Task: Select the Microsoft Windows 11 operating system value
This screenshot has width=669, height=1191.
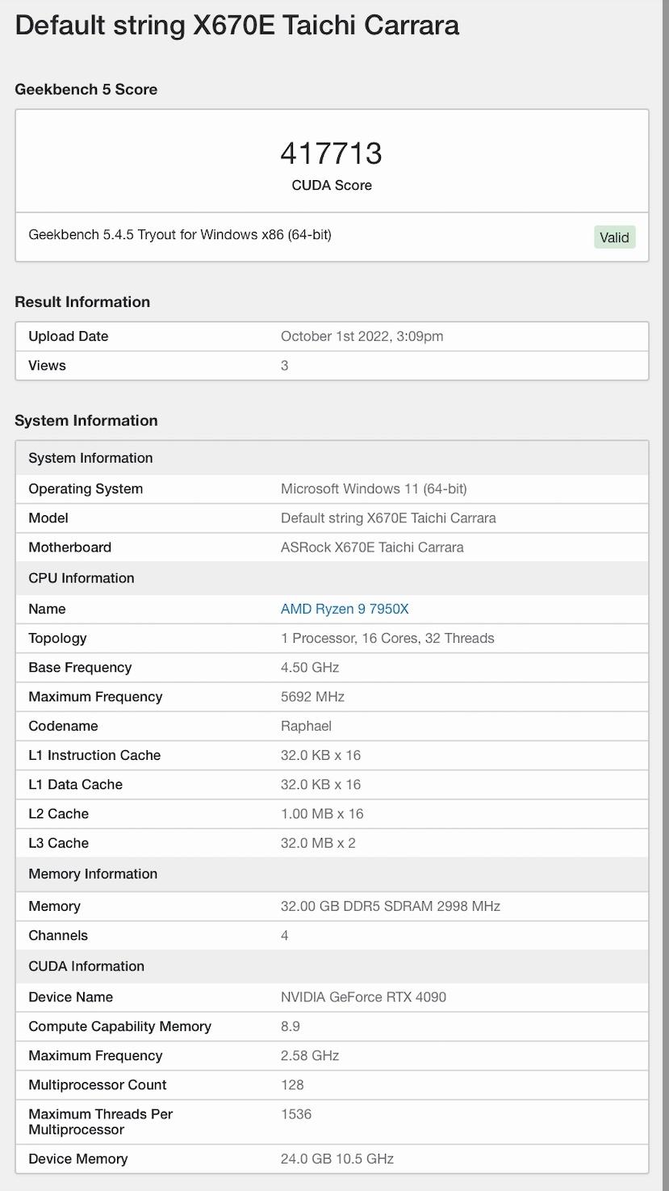Action: [x=374, y=489]
